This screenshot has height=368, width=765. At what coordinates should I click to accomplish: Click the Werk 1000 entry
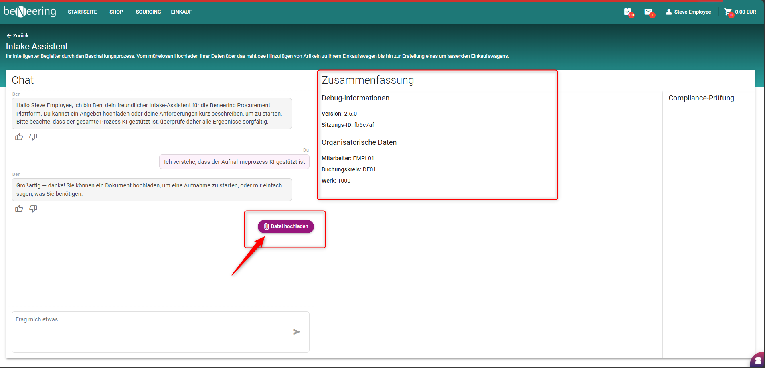336,181
